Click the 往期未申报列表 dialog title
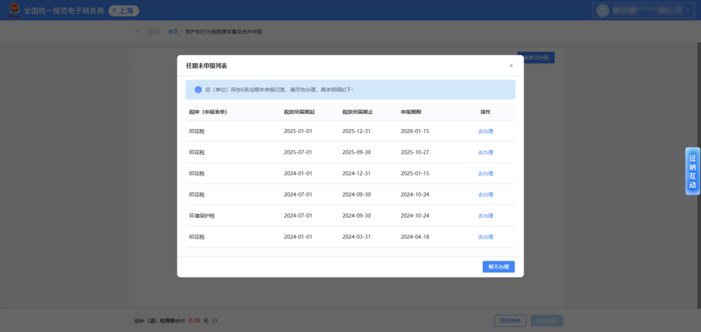The height and width of the screenshot is (332, 701). [x=206, y=65]
